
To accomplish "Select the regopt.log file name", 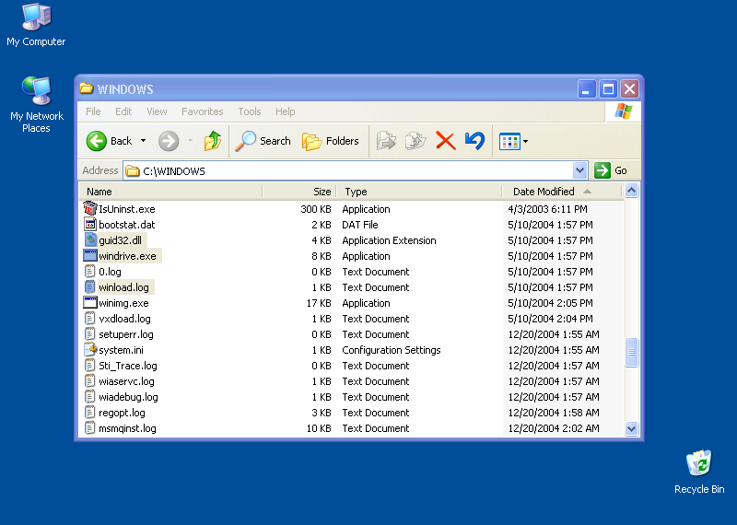I will [122, 413].
